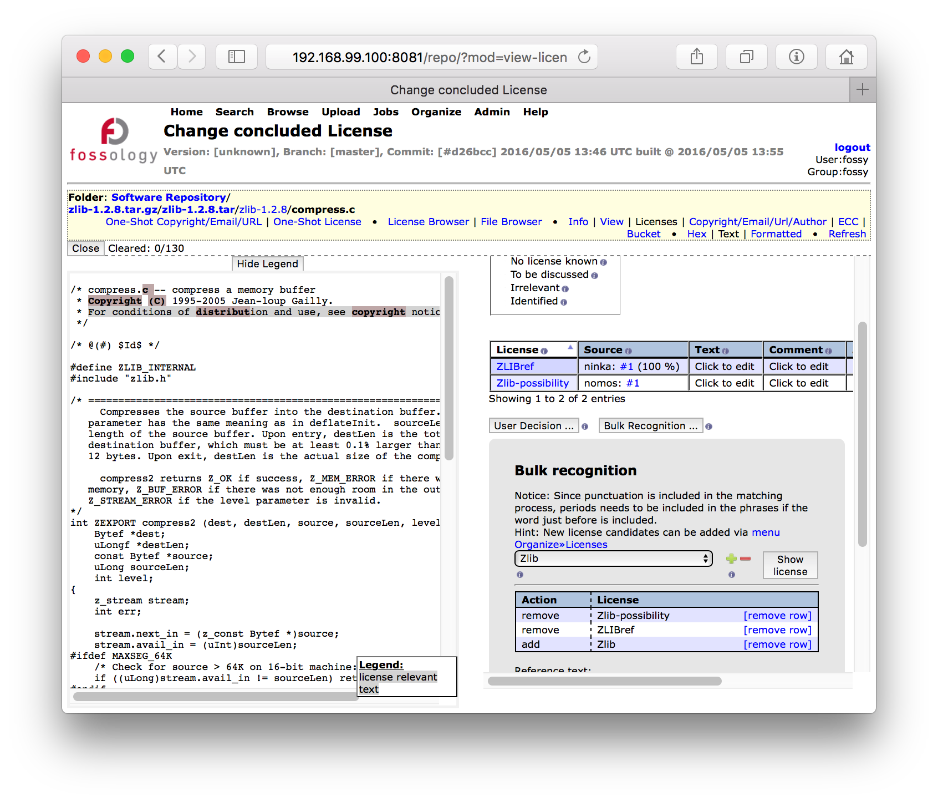Viewport: 938px width, 802px height.
Task: Click info icon next to No license known
Action: pos(603,262)
